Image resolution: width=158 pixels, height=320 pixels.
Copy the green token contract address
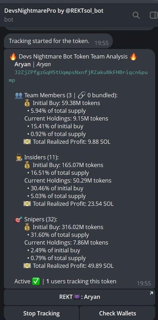78,76
